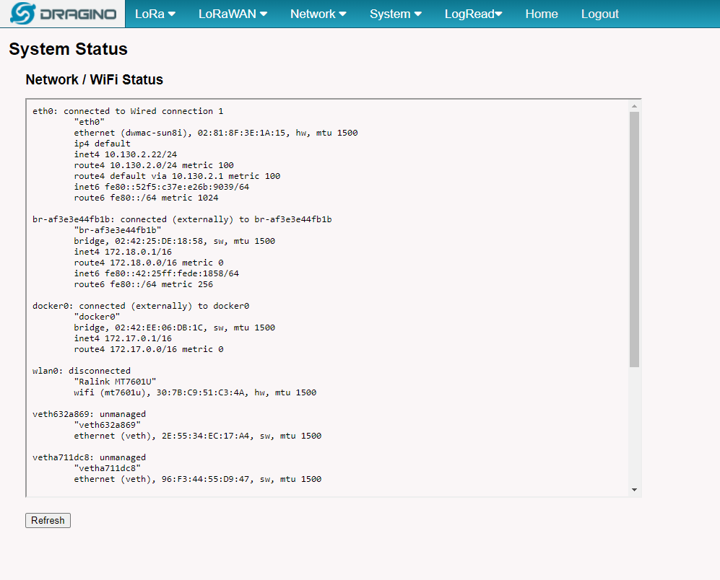The height and width of the screenshot is (580, 720).
Task: Click the 'vetha711dc8: unmanaged' line
Action: (89, 457)
